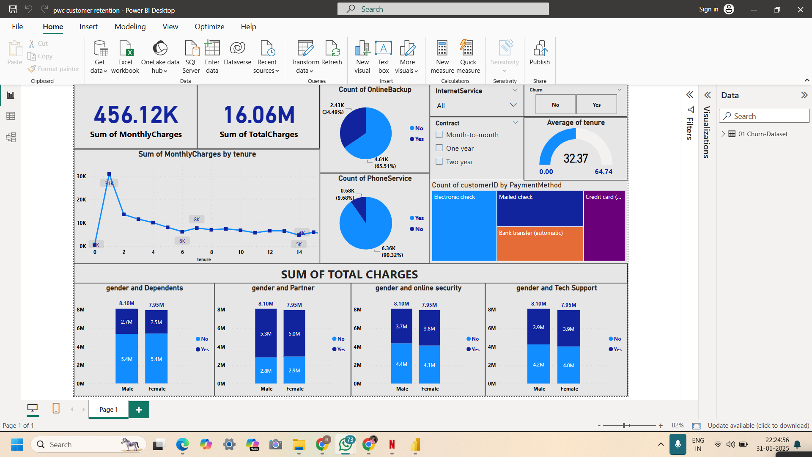Collapse the InternetService slicer header

pyautogui.click(x=515, y=90)
